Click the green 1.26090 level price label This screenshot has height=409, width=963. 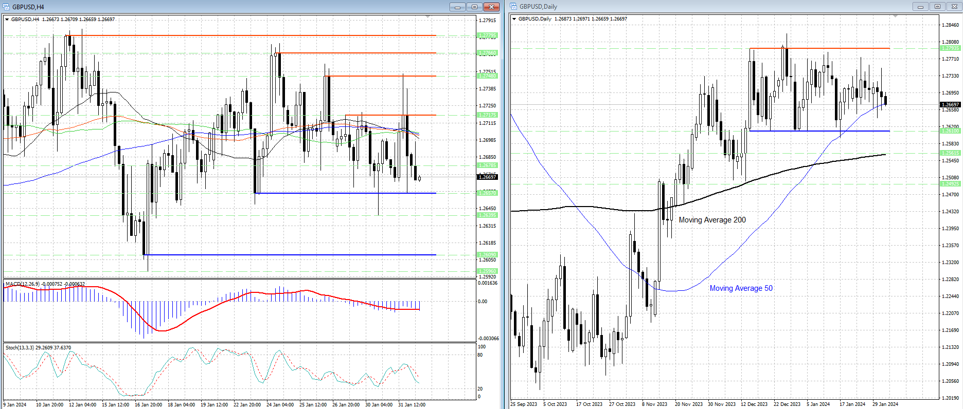(487, 255)
